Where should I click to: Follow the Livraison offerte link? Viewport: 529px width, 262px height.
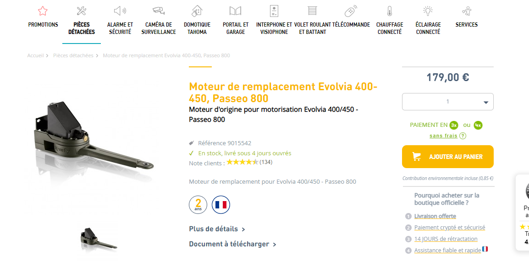click(435, 216)
